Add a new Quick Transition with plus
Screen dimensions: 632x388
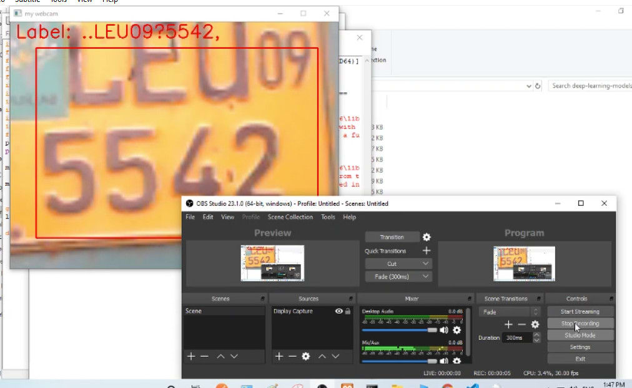[427, 251]
